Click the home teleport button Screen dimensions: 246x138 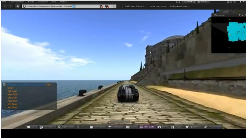[18, 7]
